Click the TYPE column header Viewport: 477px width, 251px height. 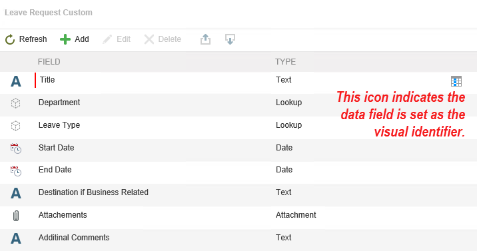point(285,62)
